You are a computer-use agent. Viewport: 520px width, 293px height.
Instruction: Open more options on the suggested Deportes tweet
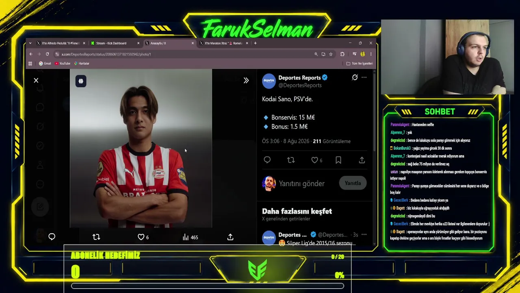(364, 235)
